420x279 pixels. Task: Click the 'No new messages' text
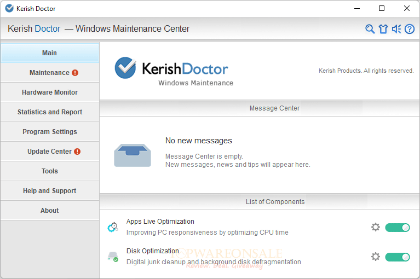(x=198, y=141)
